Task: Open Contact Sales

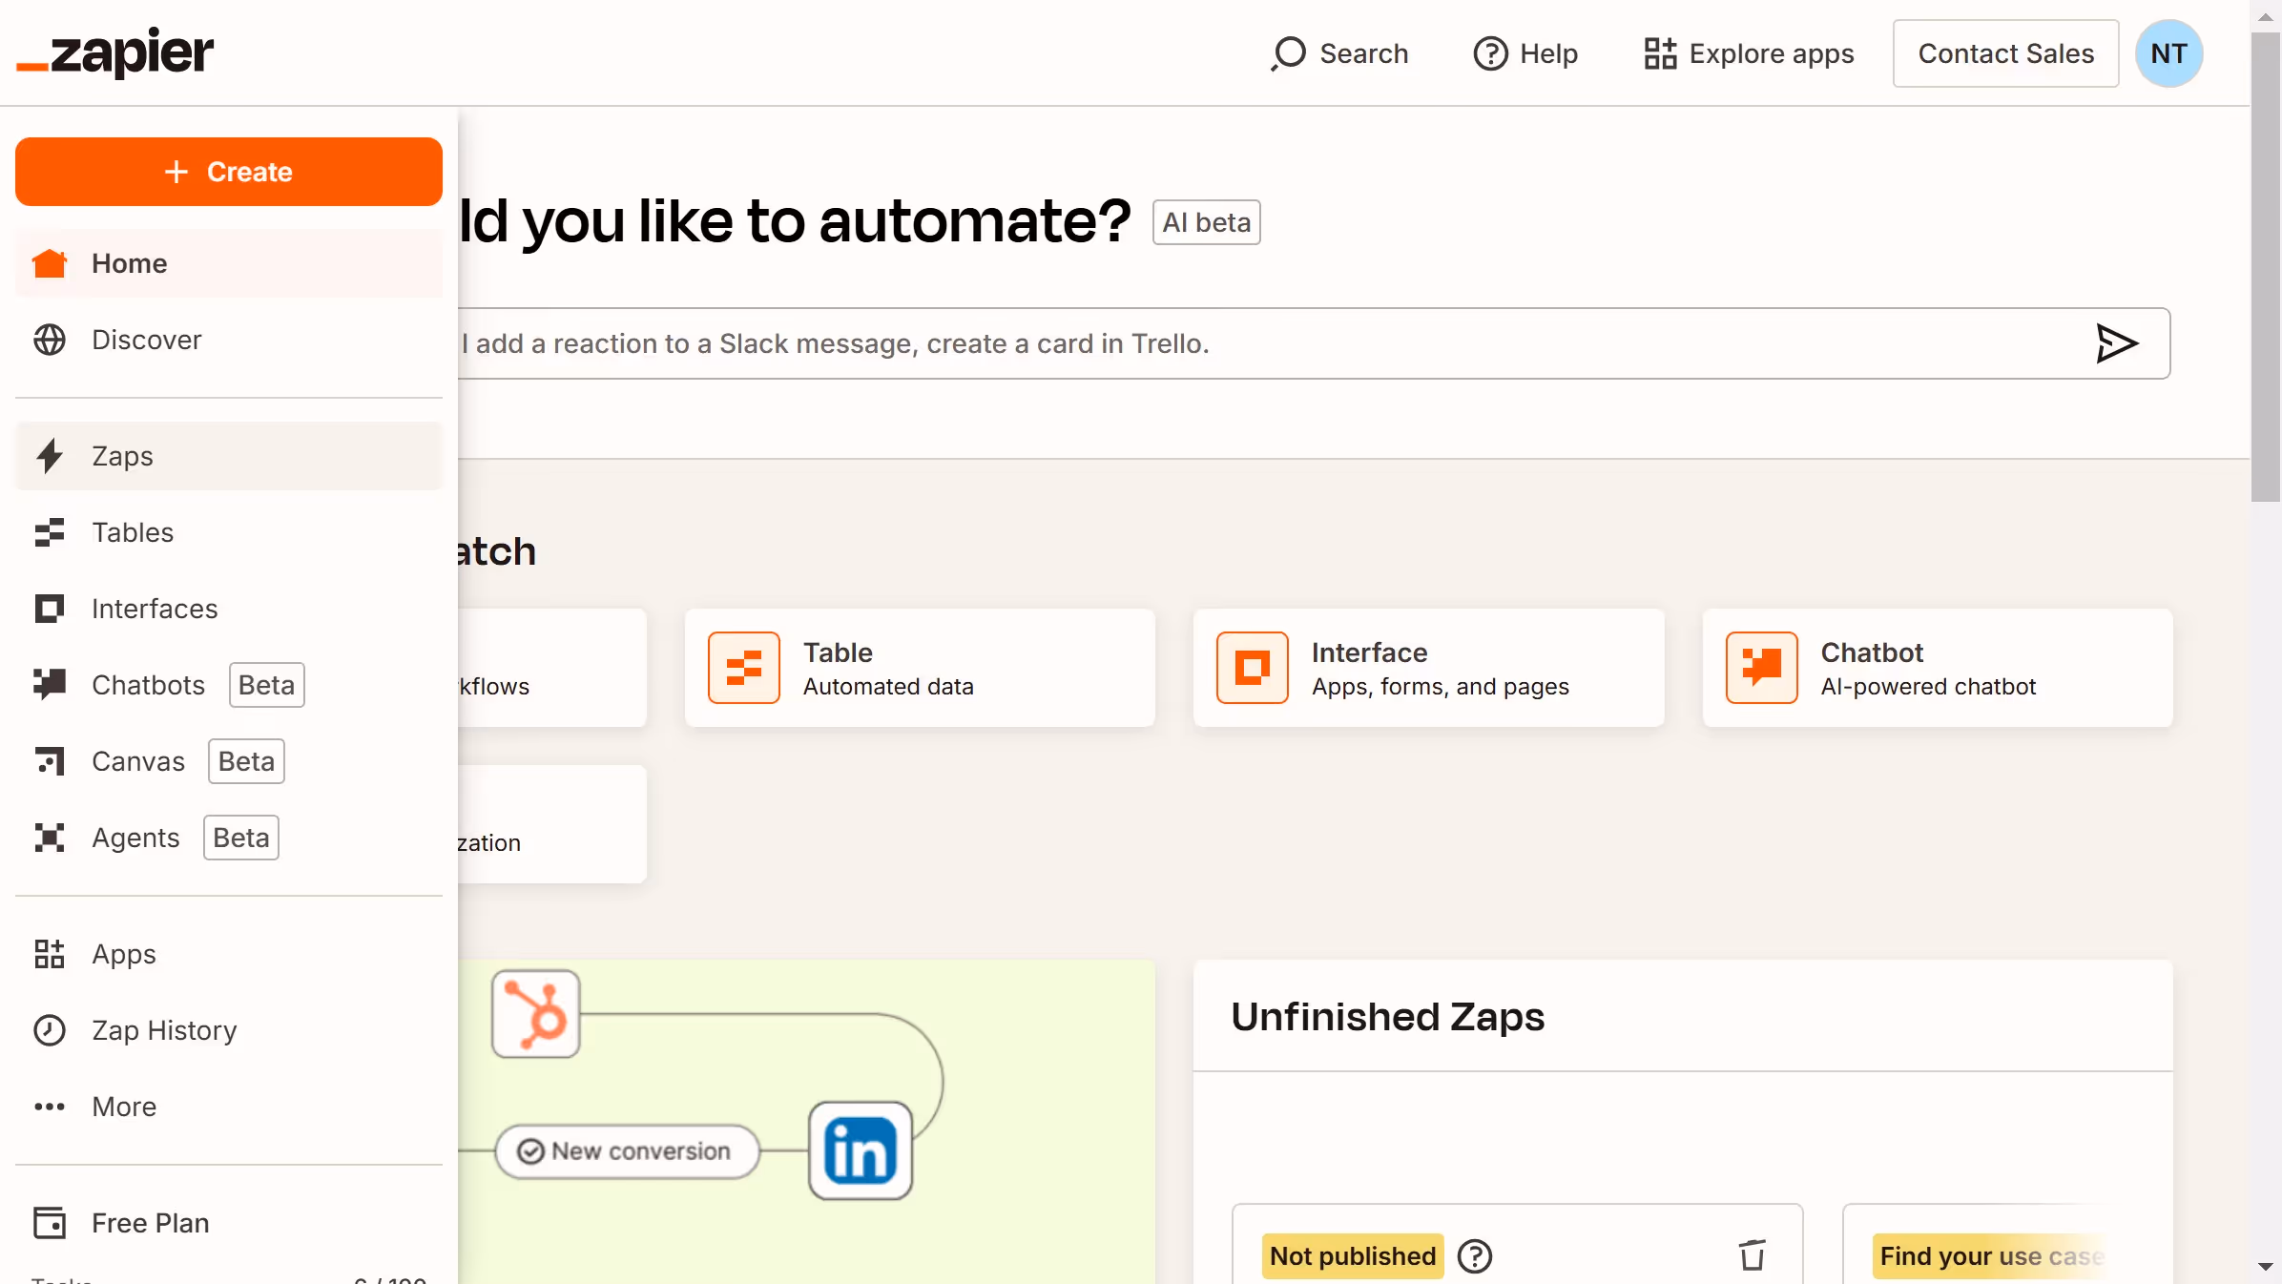Action: (x=2004, y=53)
